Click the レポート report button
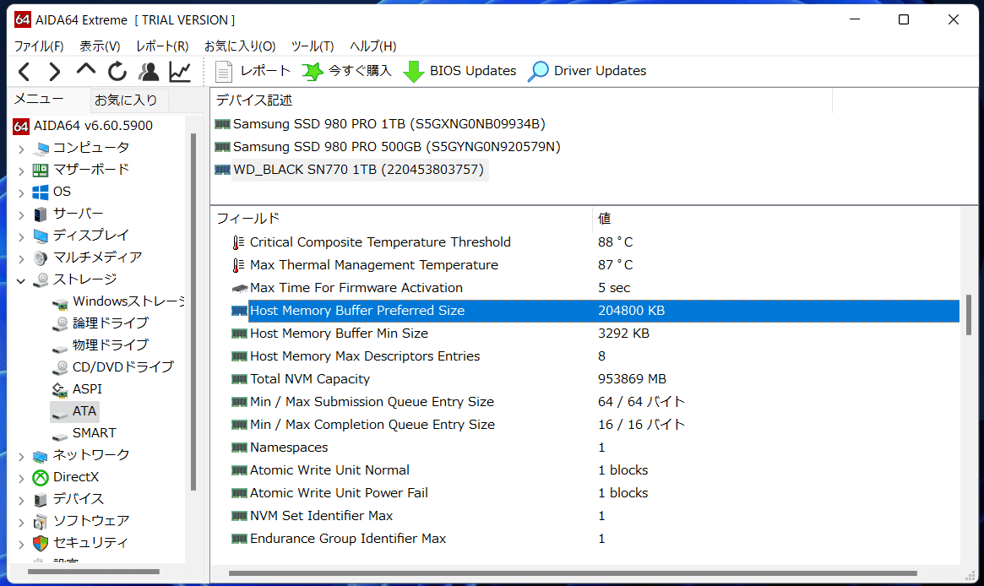 (x=253, y=71)
